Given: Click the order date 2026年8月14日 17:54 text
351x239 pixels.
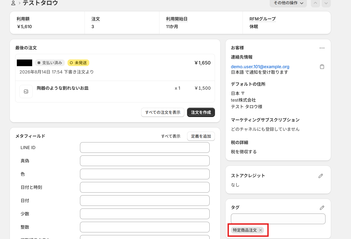Looking at the screenshot, I should point(41,72).
